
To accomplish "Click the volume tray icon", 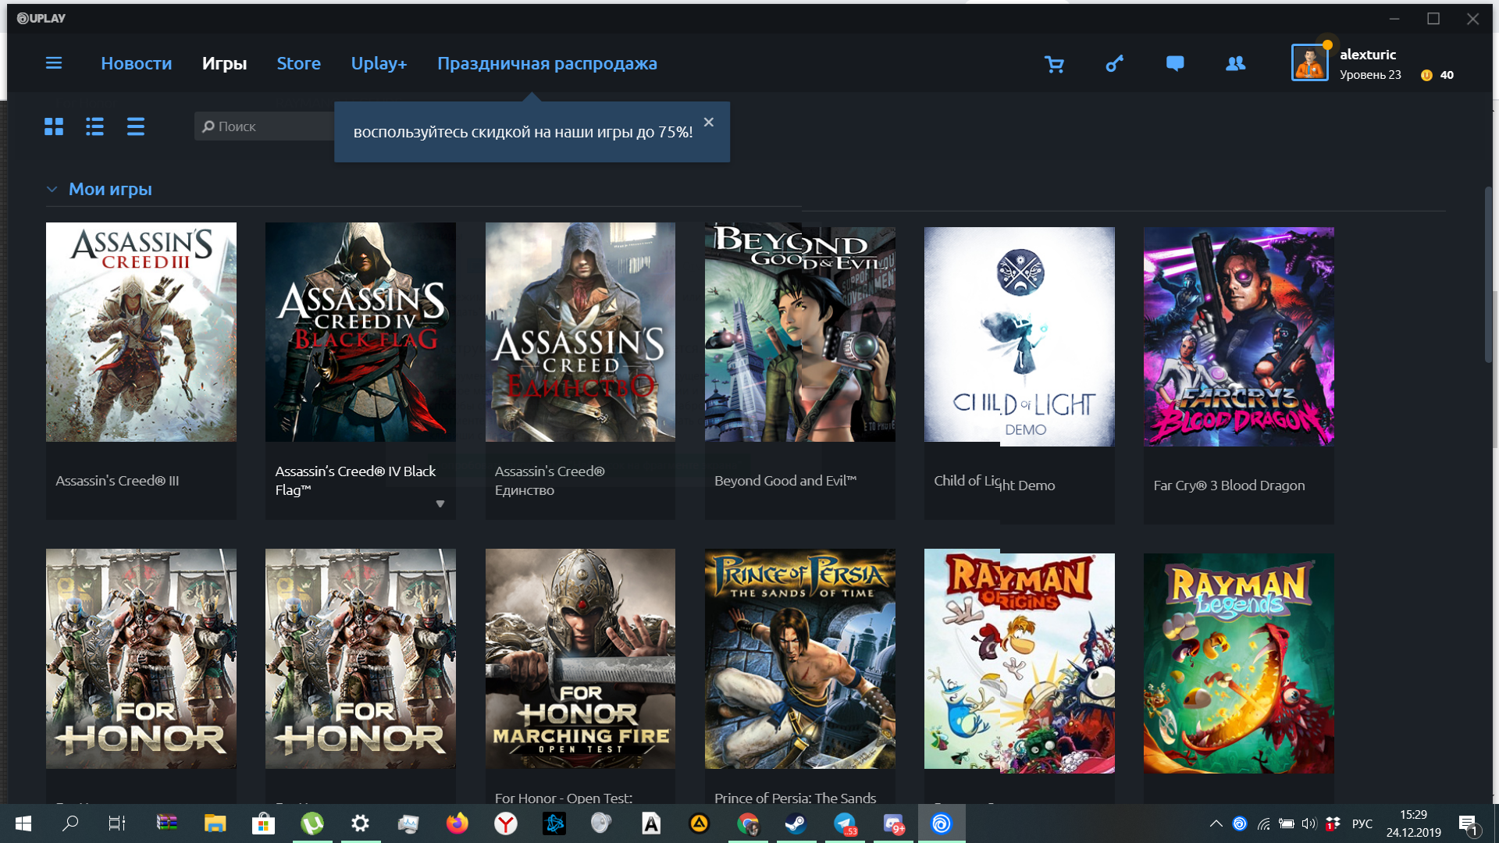I will pyautogui.click(x=1309, y=823).
